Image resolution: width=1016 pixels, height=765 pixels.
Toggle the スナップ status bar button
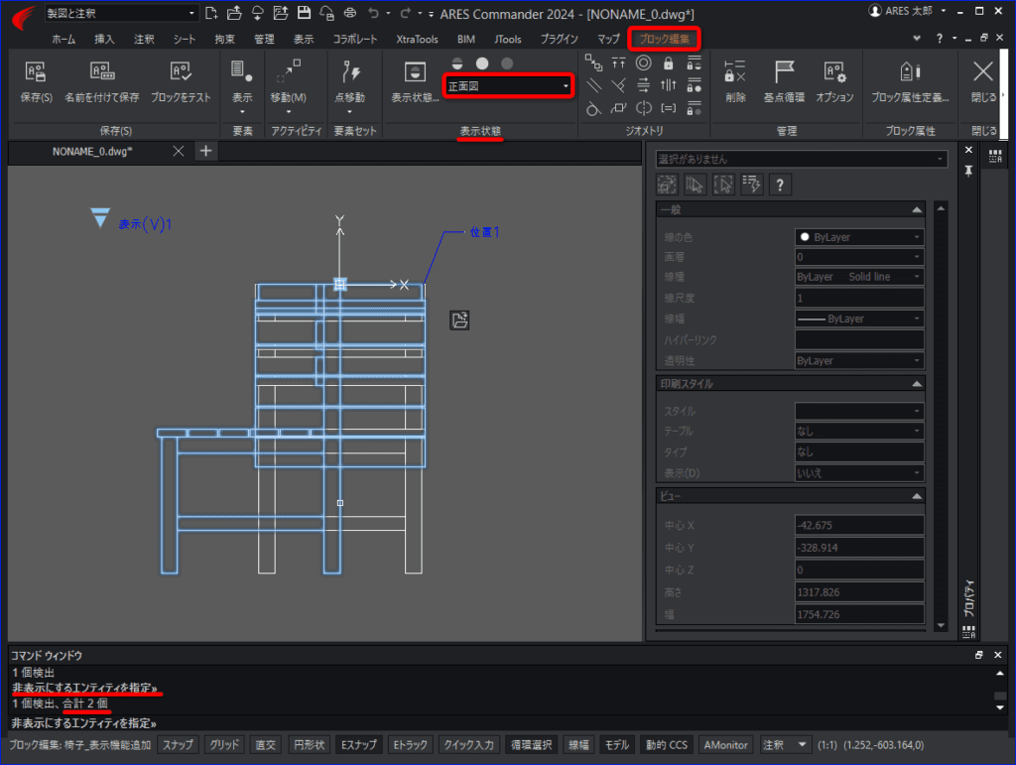[179, 745]
